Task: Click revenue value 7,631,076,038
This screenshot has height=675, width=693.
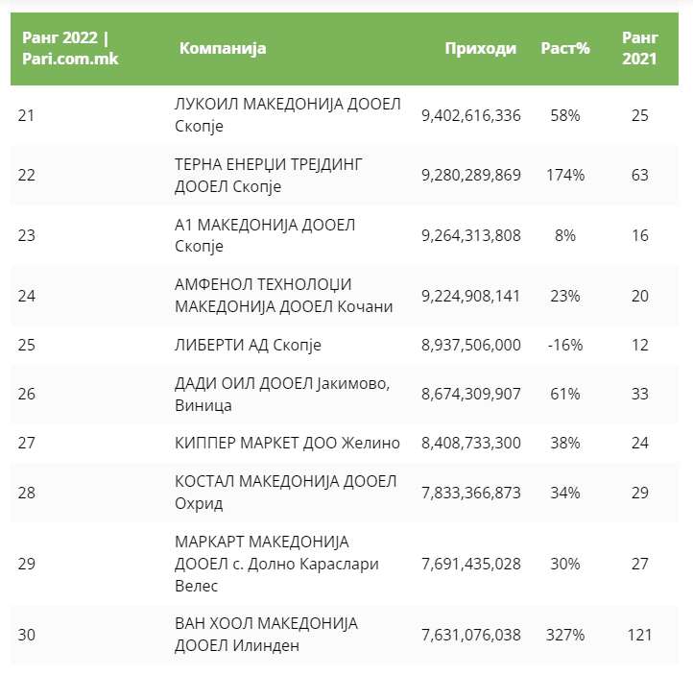Action: click(470, 635)
